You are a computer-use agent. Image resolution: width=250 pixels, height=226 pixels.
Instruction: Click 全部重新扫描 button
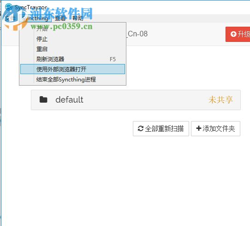[x=161, y=128]
